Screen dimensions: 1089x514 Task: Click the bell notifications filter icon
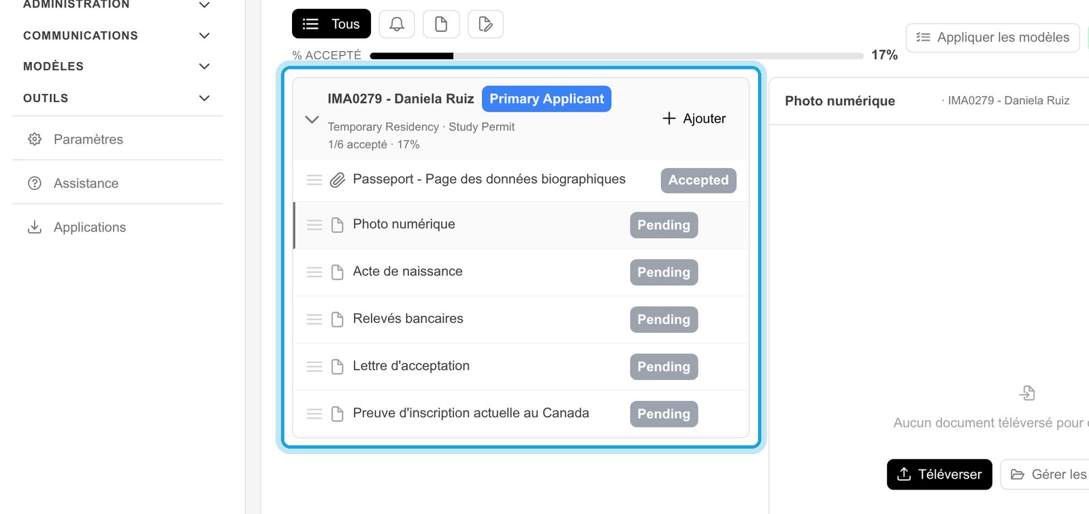point(397,25)
